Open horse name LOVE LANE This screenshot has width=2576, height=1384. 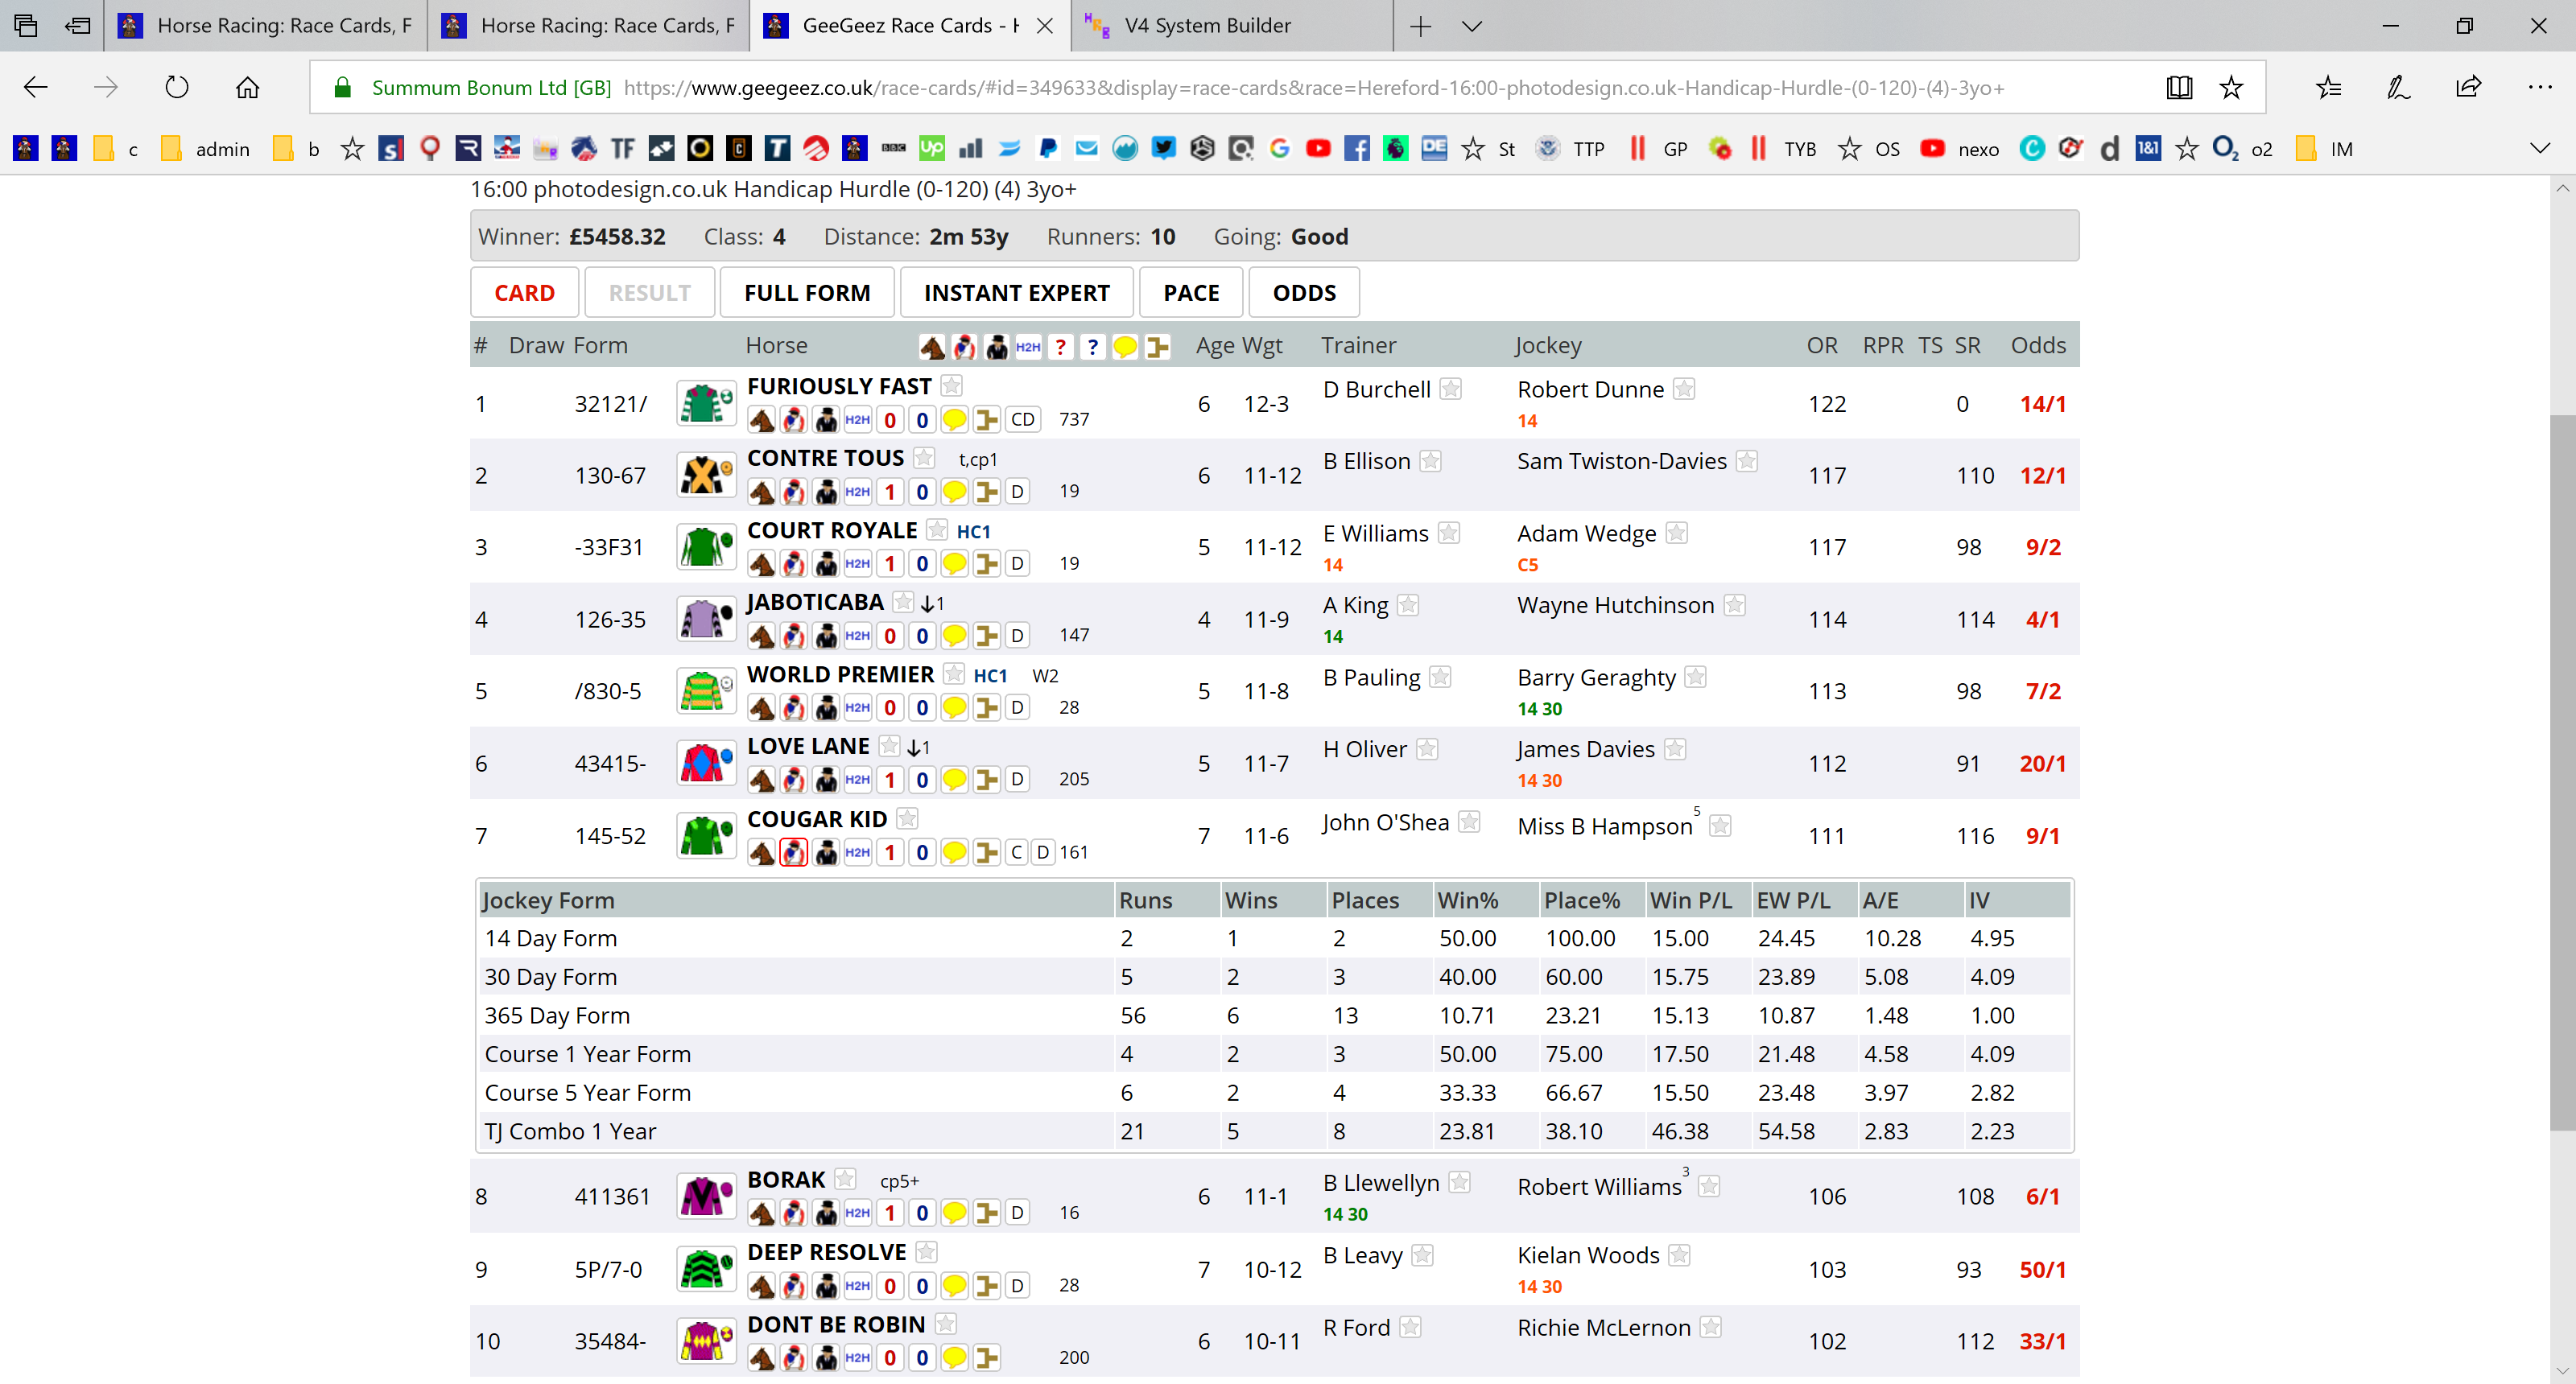pyautogui.click(x=808, y=747)
